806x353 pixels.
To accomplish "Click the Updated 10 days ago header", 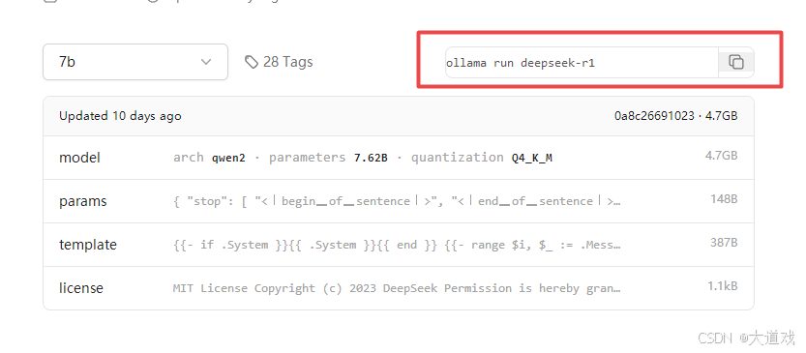I will pos(120,116).
